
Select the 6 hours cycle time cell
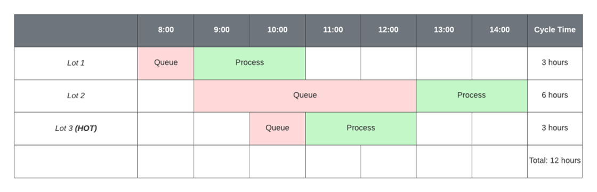click(x=555, y=96)
